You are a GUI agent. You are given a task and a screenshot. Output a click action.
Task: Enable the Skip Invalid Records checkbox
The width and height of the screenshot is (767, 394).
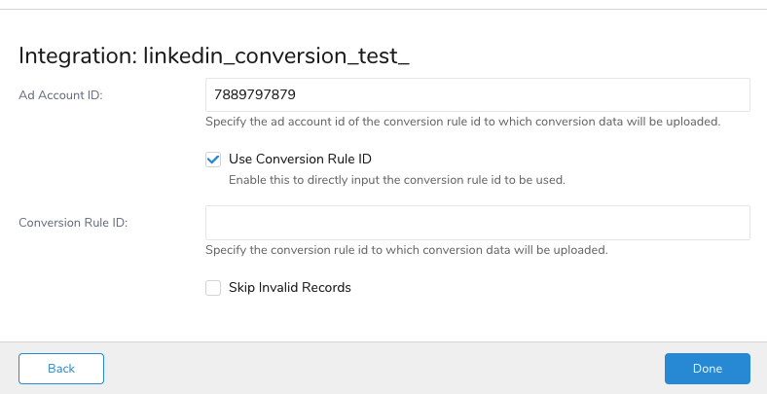pyautogui.click(x=213, y=288)
